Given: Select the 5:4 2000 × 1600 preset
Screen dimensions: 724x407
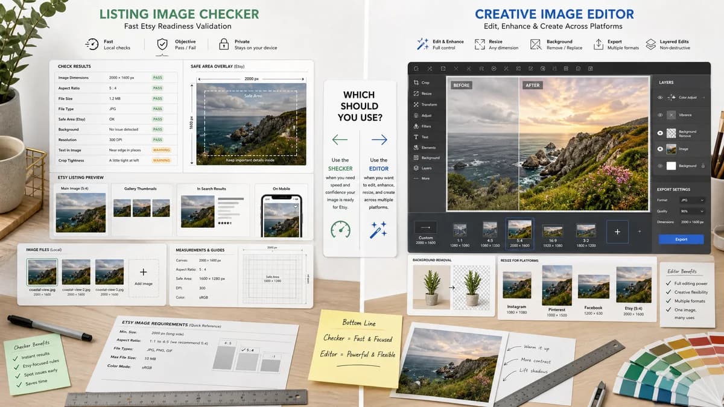Looking at the screenshot, I should pos(519,234).
